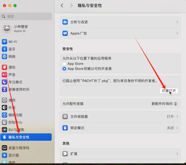186x165 pixels.
Task: Click the Siri与聚焦 icon
Action: coord(4,130)
